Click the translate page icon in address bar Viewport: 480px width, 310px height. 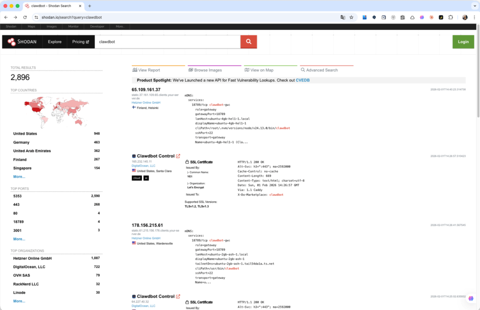pos(343,17)
